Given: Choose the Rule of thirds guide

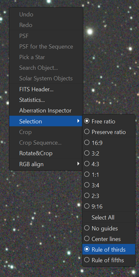Looking at the screenshot, I should 109,249.
